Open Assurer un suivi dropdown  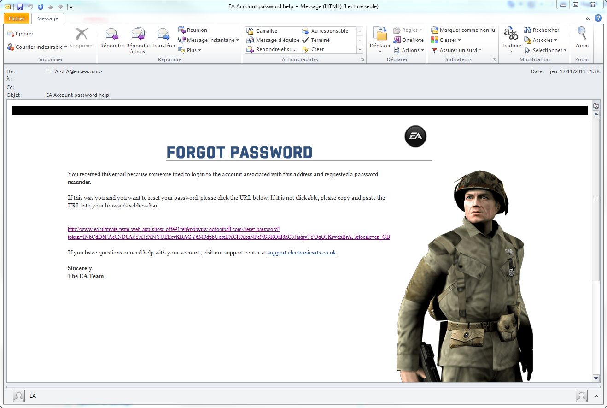(x=480, y=50)
